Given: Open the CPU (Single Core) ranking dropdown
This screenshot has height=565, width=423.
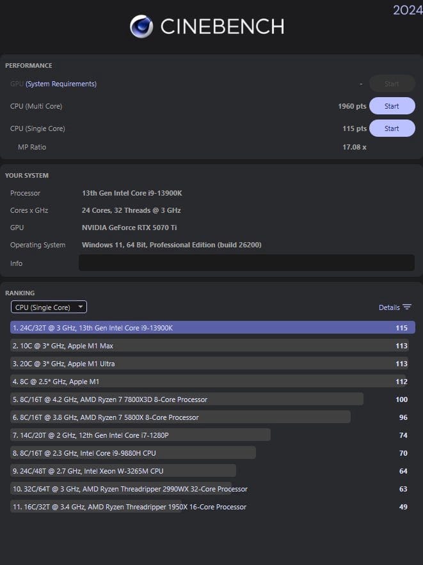Looking at the screenshot, I should pyautogui.click(x=49, y=307).
